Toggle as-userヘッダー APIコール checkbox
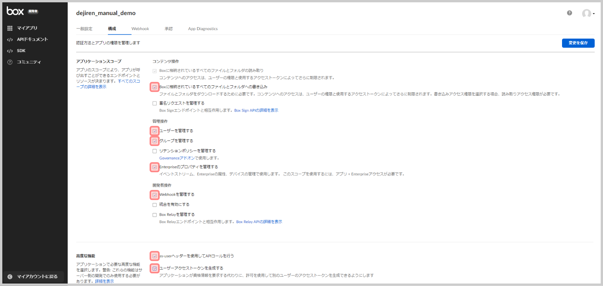 pos(155,256)
